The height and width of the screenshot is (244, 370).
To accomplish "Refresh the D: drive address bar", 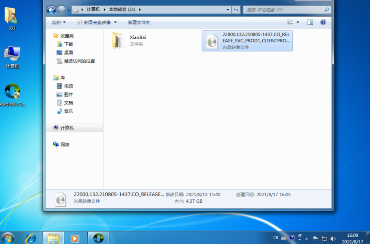I will [x=236, y=10].
